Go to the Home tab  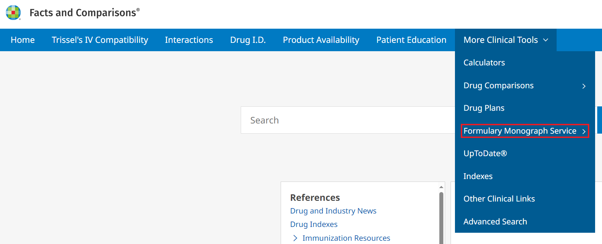[23, 40]
